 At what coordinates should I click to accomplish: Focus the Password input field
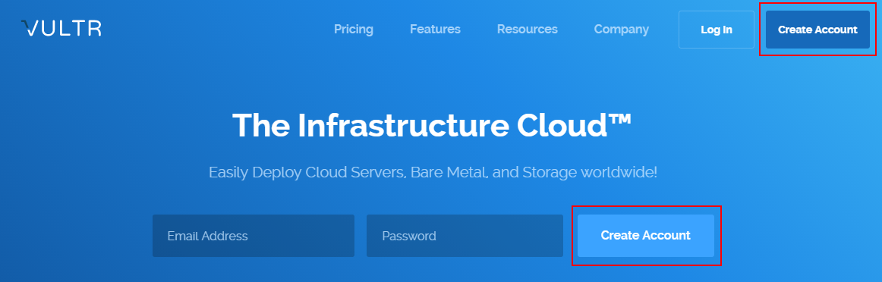point(464,236)
